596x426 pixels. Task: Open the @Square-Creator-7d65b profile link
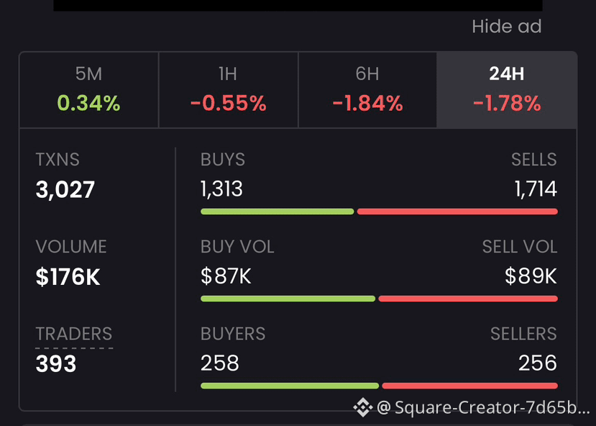[x=483, y=407]
